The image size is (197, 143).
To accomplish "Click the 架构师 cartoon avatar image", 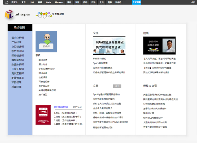I will (46, 41).
